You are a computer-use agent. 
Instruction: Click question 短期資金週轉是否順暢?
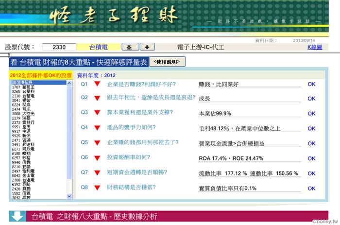pyautogui.click(x=137, y=173)
